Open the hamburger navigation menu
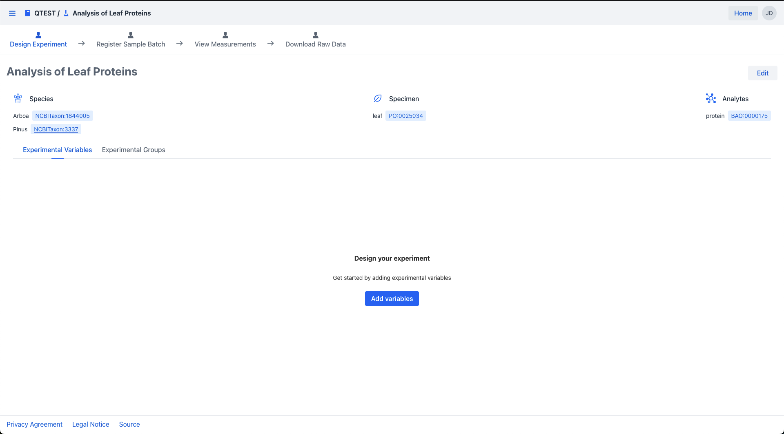The image size is (784, 434). tap(12, 13)
